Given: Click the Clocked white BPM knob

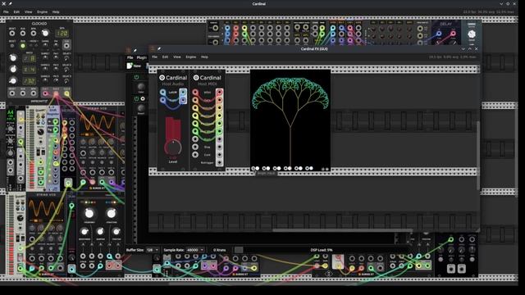Looking at the screenshot, I should (45, 33).
